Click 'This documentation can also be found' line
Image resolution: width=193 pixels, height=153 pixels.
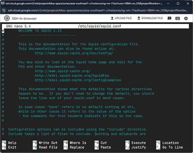[66, 48]
